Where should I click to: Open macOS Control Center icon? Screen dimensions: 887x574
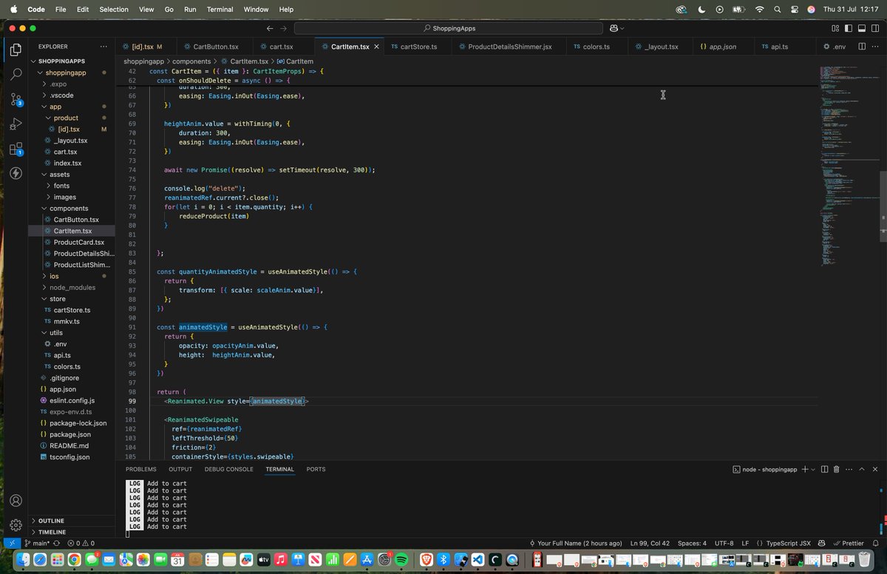click(795, 9)
